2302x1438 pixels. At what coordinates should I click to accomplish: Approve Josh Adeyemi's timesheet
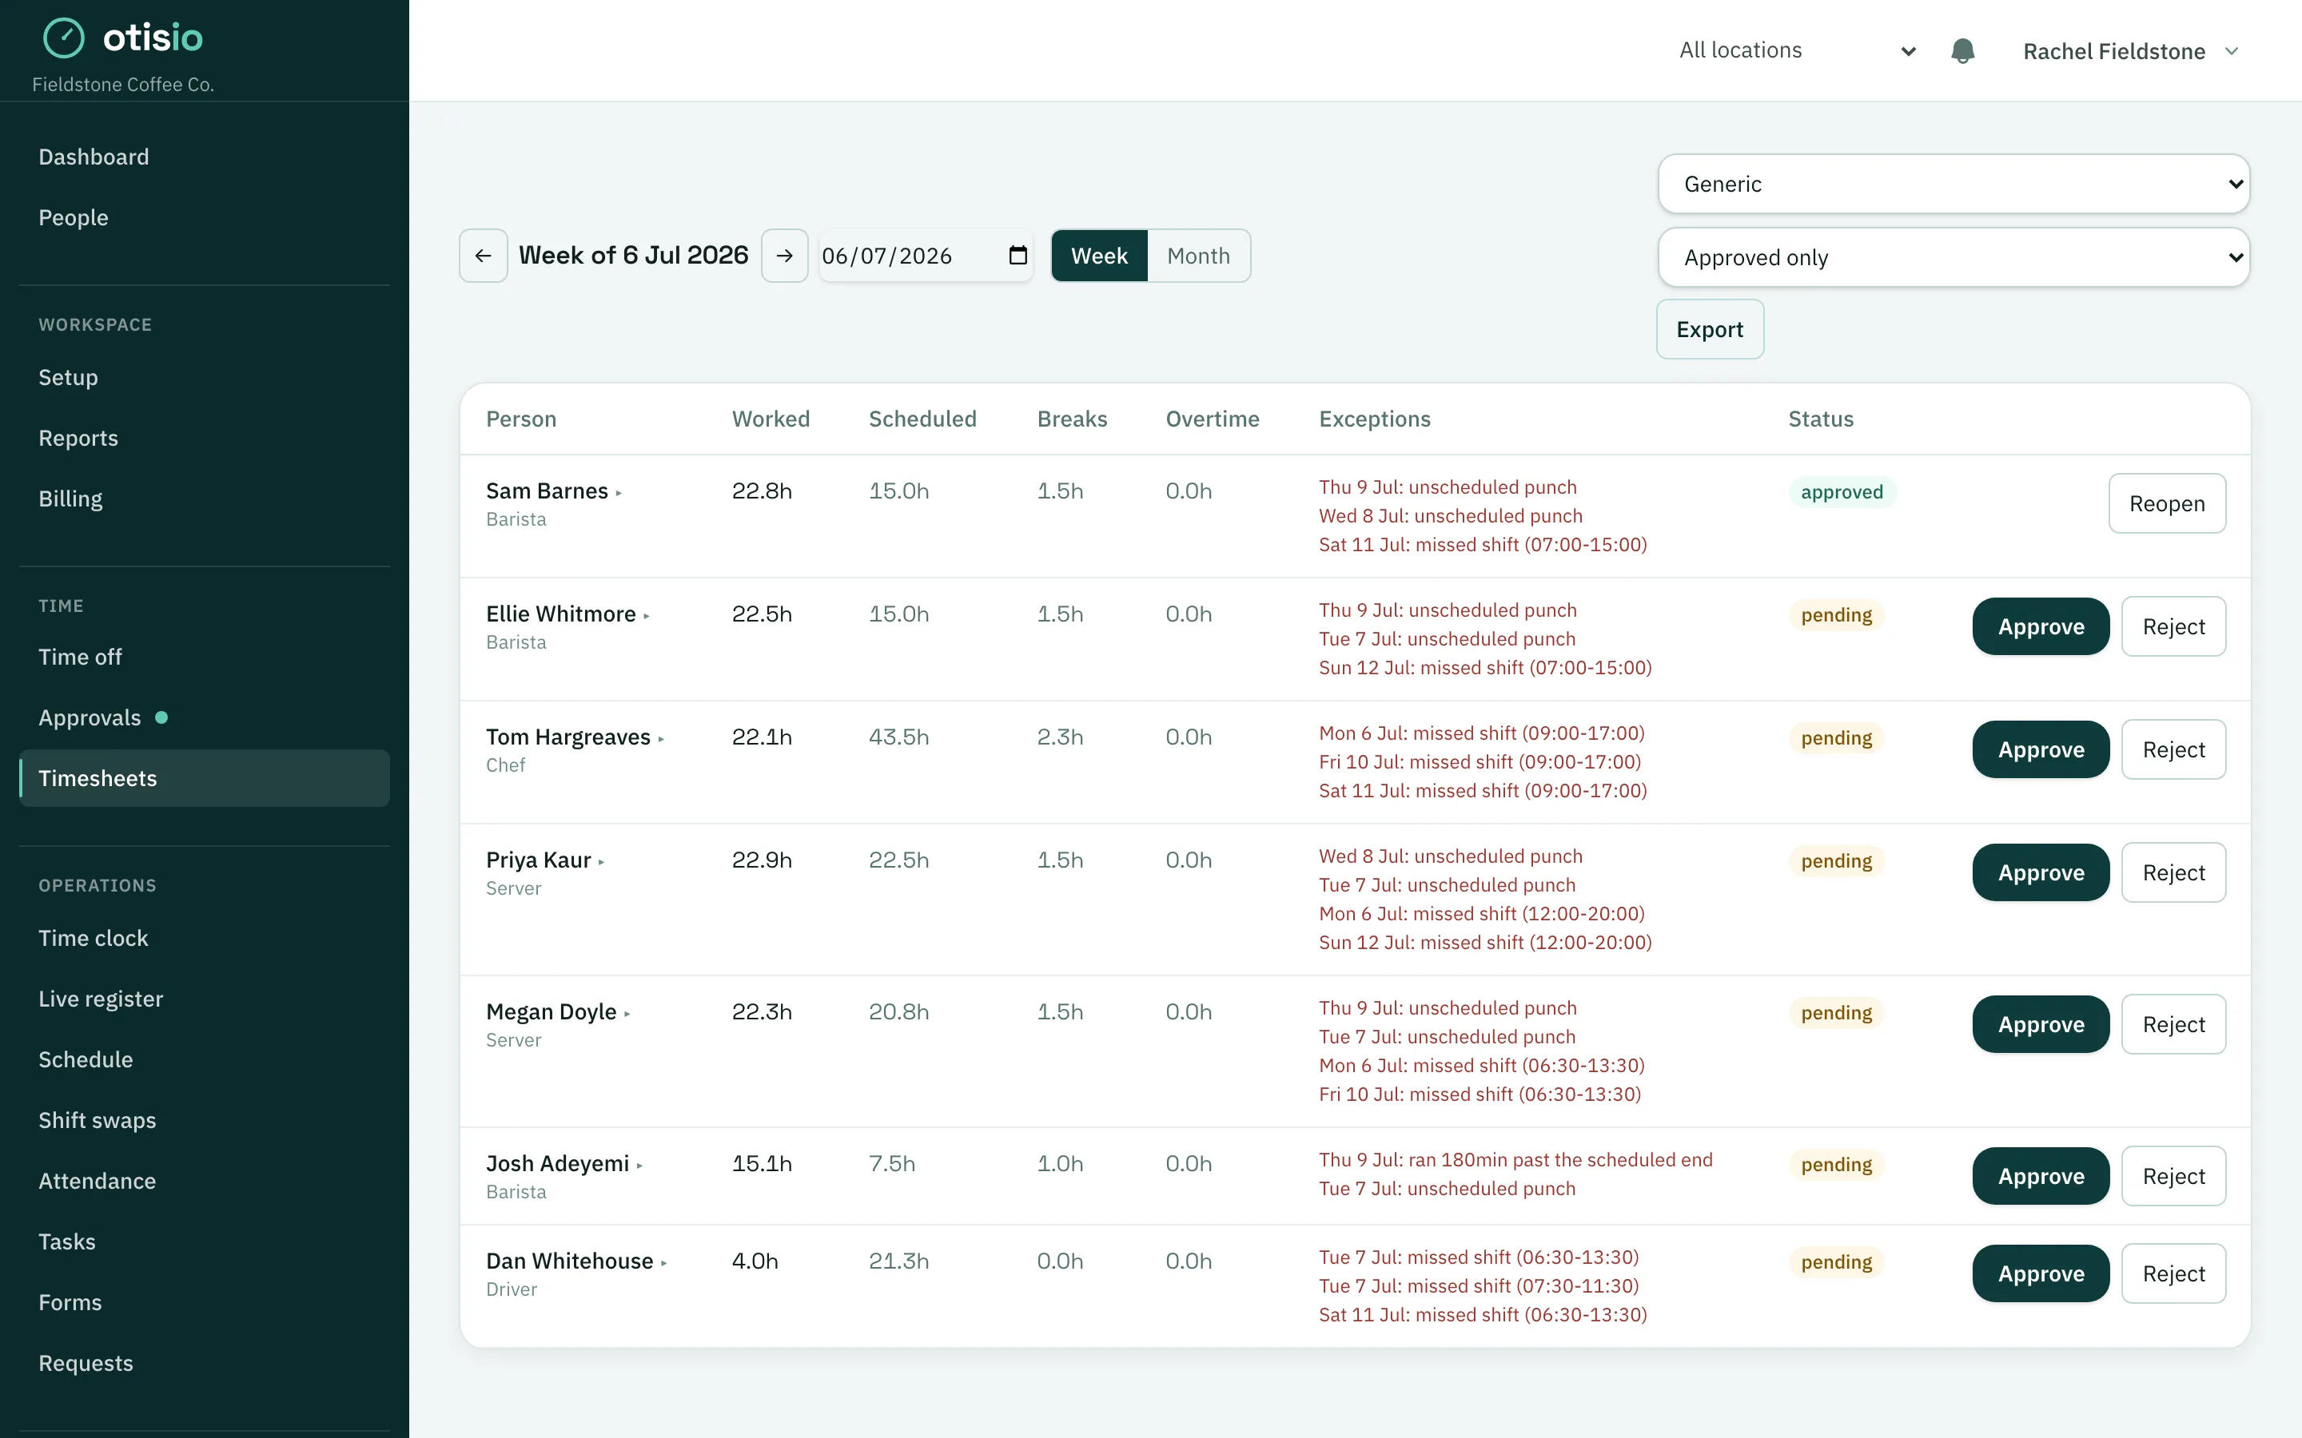point(2041,1177)
